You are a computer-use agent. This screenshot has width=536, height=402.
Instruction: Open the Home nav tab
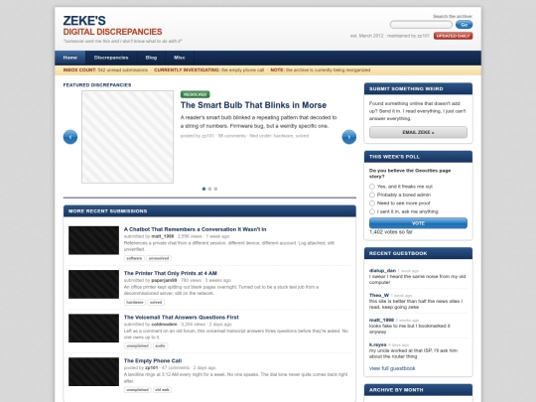[70, 58]
